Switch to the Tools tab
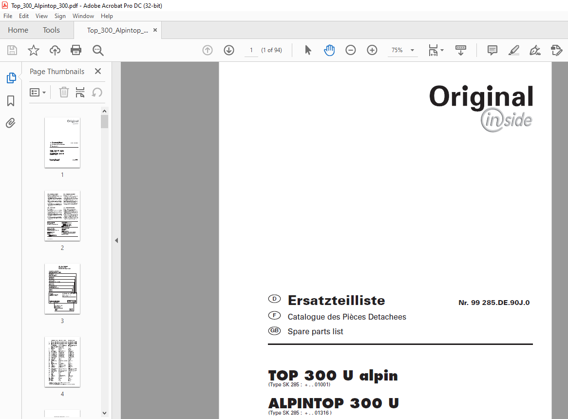The image size is (568, 419). pos(51,30)
